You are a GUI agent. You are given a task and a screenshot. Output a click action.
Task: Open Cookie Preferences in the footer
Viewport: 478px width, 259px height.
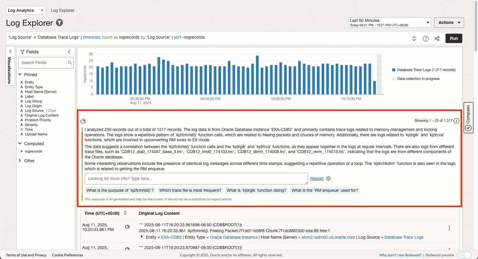pyautogui.click(x=67, y=255)
